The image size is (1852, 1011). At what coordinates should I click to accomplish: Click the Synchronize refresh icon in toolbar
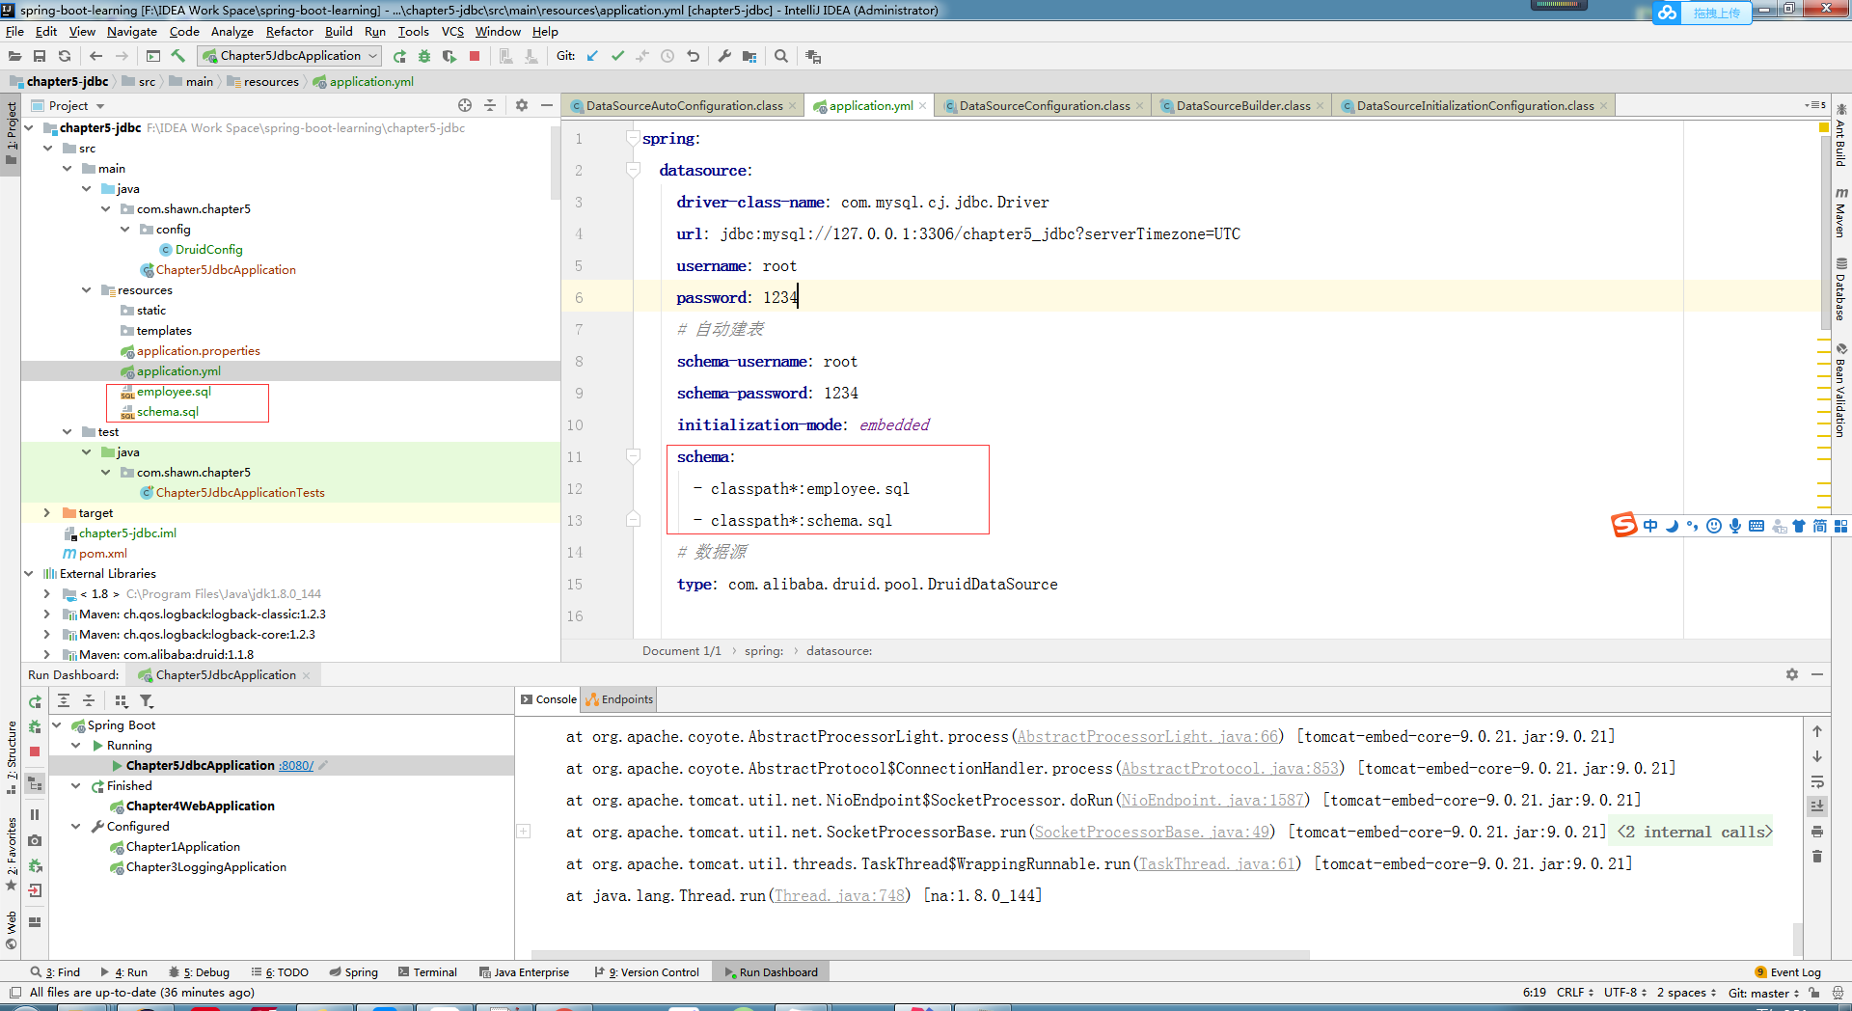pyautogui.click(x=65, y=56)
